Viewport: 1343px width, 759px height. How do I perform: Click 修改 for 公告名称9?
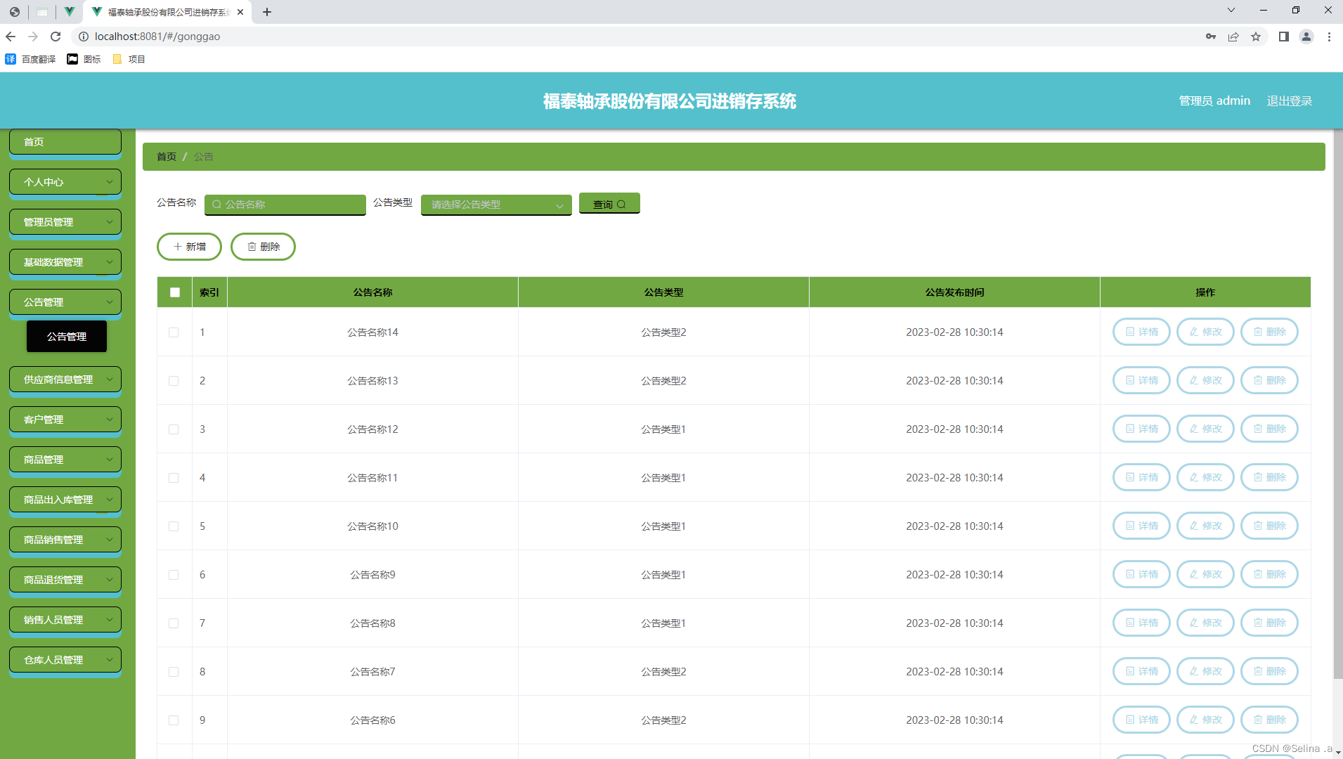[1205, 574]
